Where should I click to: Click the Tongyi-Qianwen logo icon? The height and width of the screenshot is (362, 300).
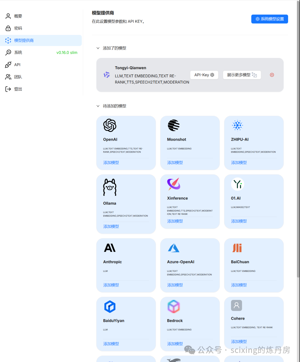coord(107,75)
